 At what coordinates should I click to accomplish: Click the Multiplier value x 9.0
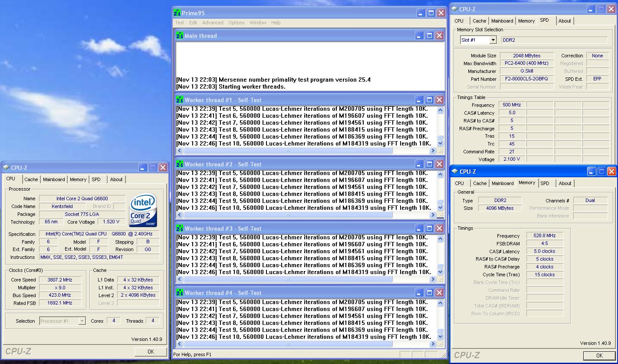point(60,288)
